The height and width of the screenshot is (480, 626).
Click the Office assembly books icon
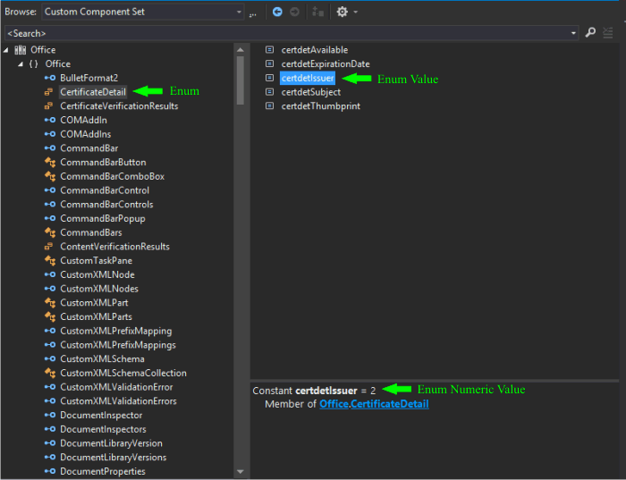tap(21, 50)
